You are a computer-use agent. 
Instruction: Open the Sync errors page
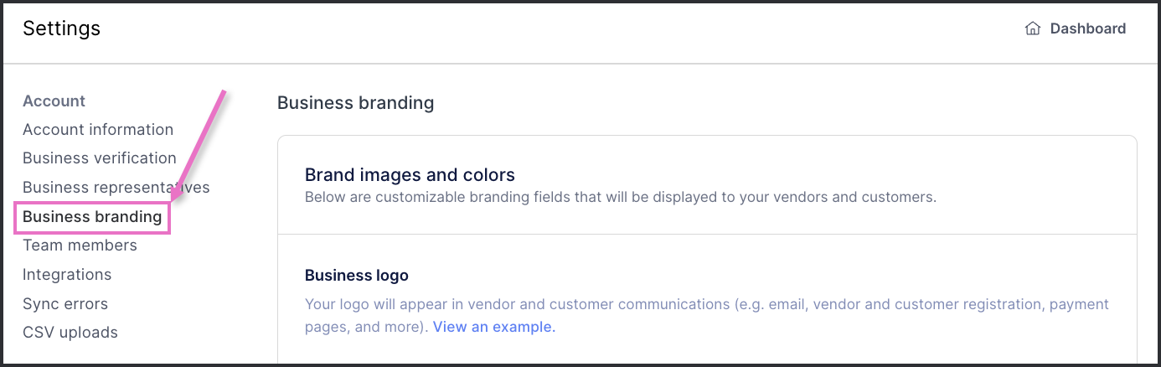coord(65,303)
